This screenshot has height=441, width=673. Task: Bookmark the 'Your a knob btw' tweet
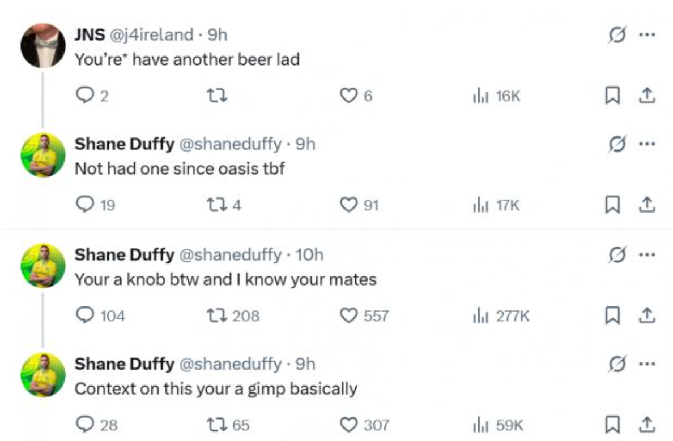(x=611, y=315)
